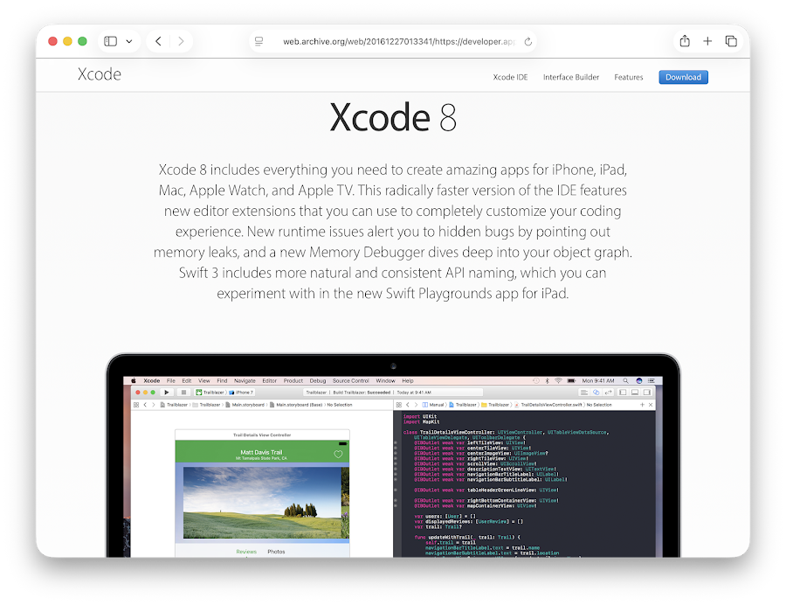This screenshot has height=605, width=786.
Task: Click the Siri icon in pictured menu bar
Action: click(639, 381)
